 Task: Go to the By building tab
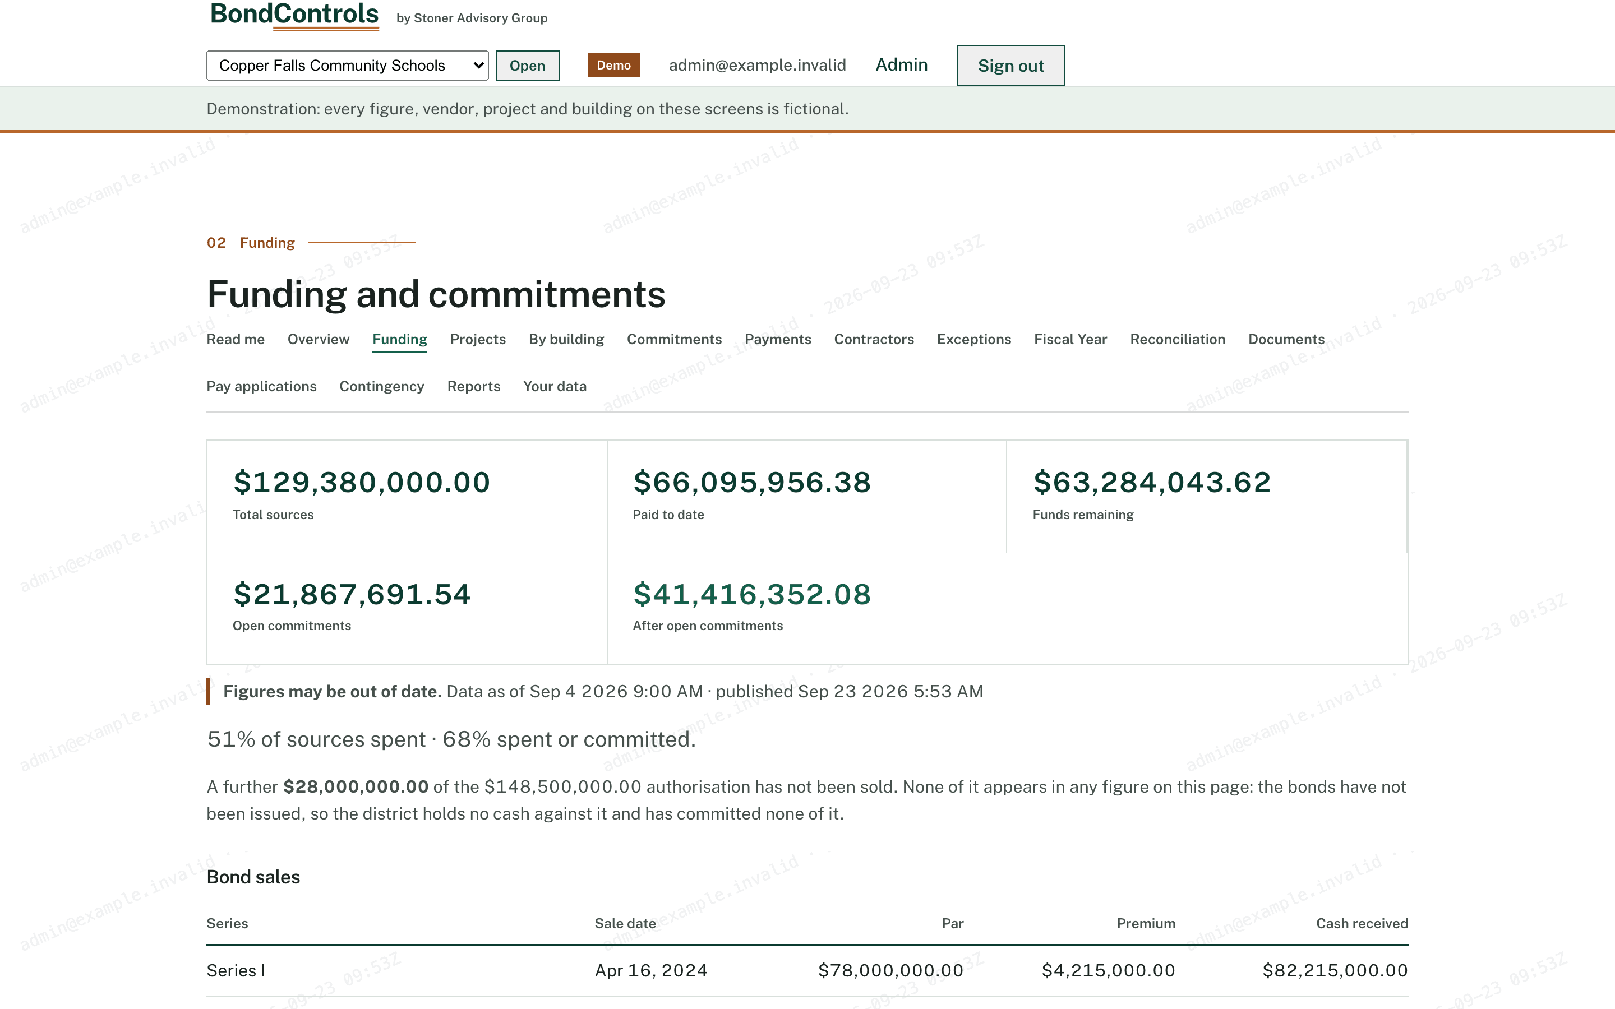click(x=566, y=339)
